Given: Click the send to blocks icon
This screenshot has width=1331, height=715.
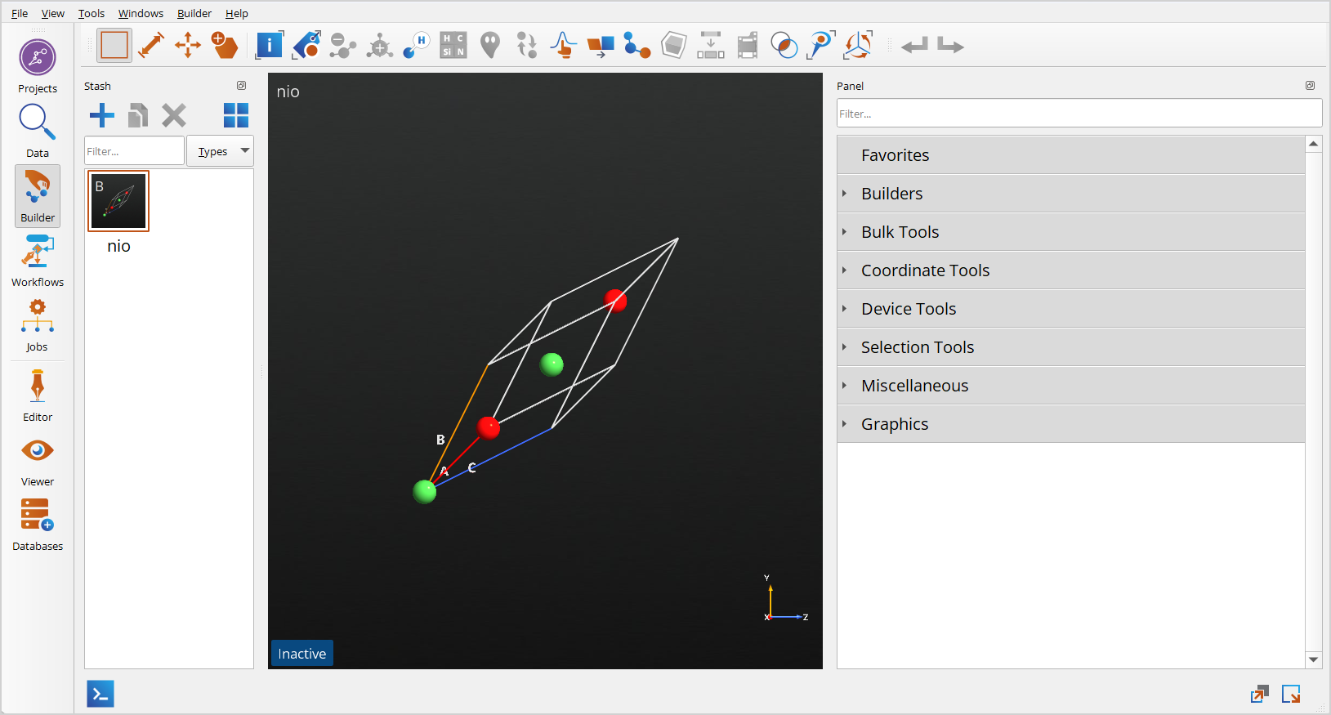Looking at the screenshot, I should (x=601, y=45).
